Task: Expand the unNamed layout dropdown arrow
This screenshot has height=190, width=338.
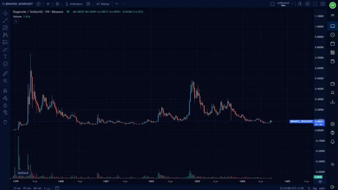Action: coord(292,4)
